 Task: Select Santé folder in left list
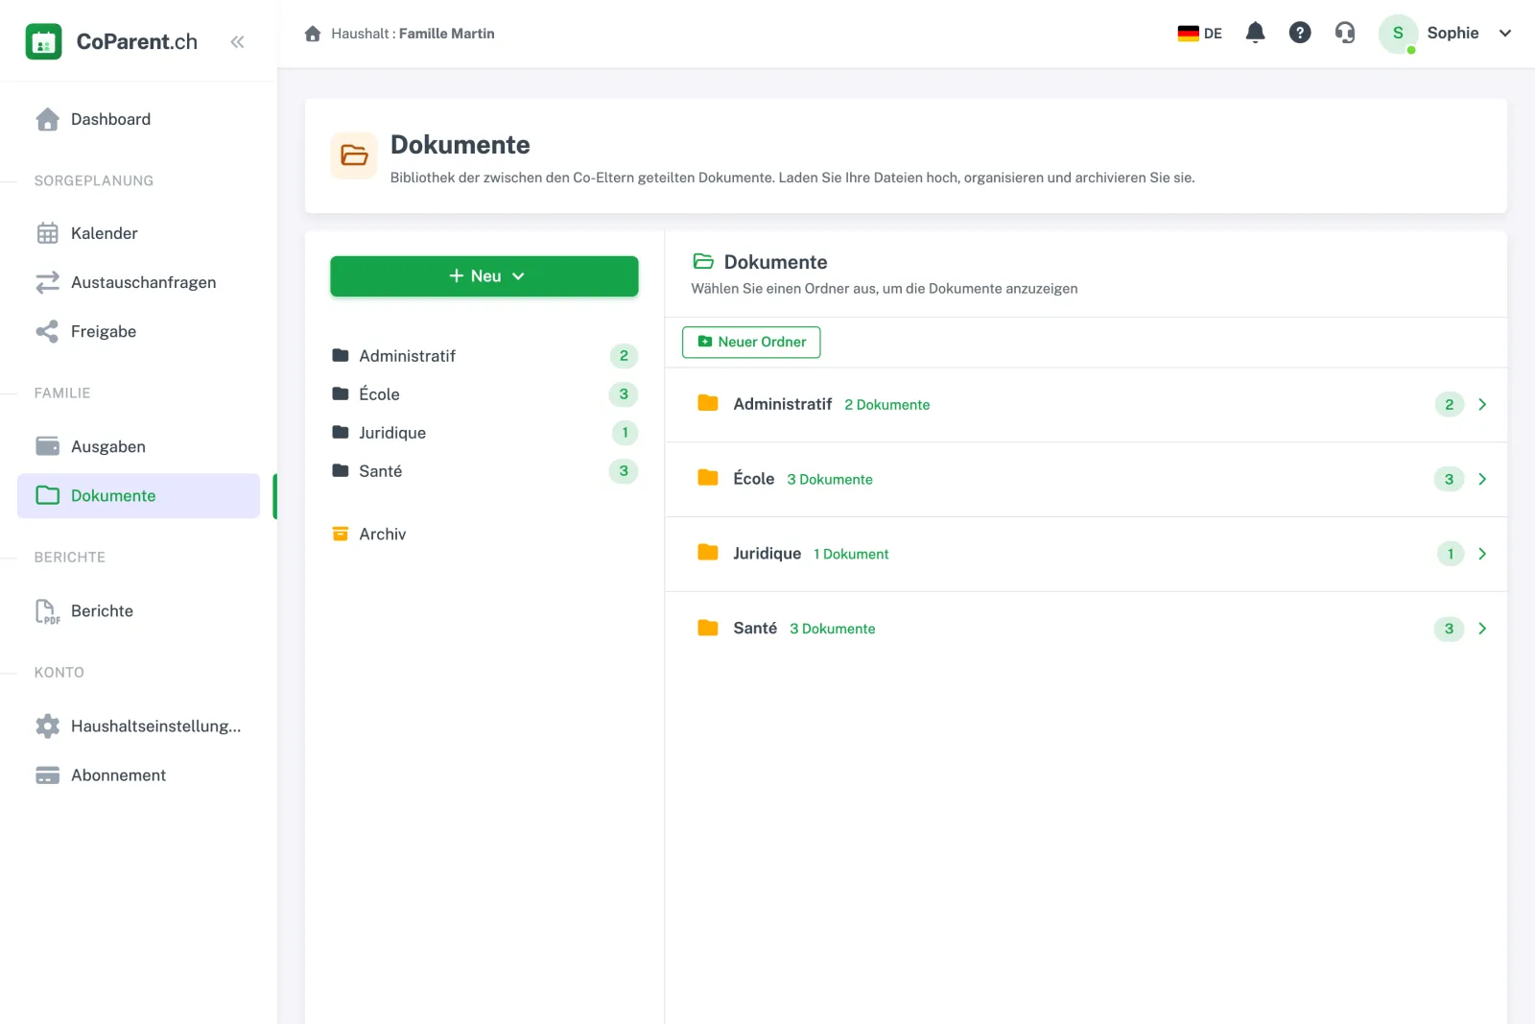click(x=484, y=471)
